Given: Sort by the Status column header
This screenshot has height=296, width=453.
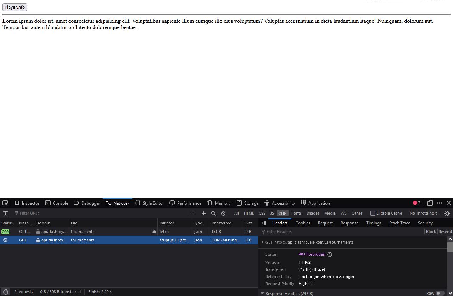Looking at the screenshot, I should click(9, 223).
